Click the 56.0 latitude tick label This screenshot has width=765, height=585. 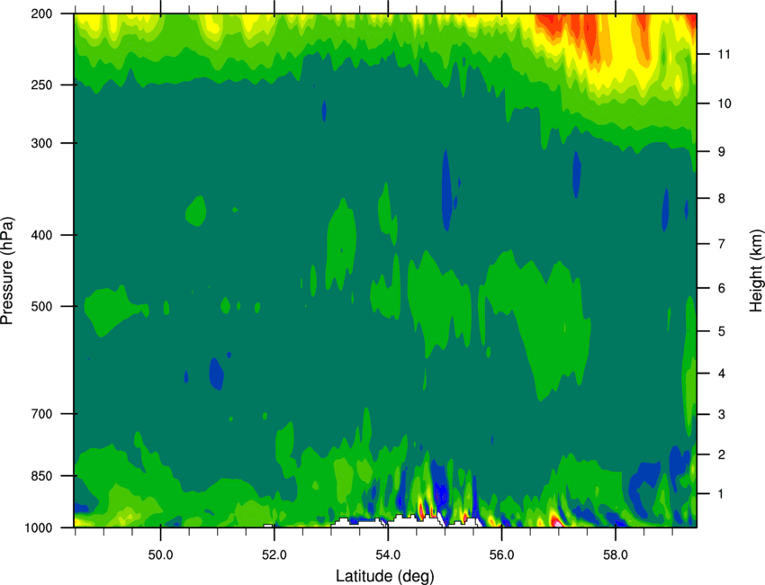pos(502,555)
